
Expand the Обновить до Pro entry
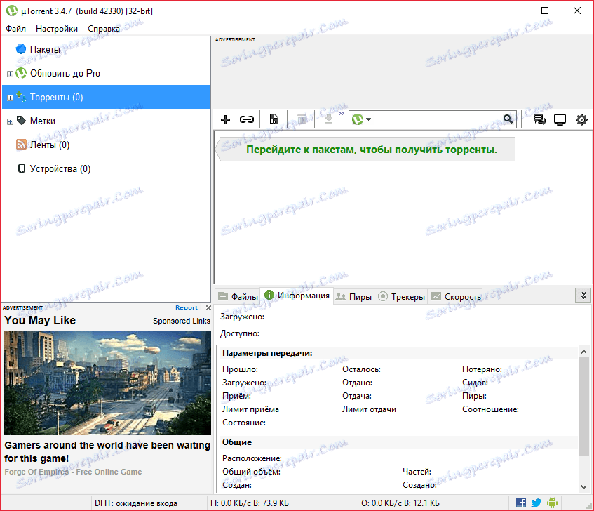[10, 73]
